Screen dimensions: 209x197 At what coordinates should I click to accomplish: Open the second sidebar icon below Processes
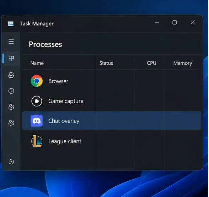point(11,75)
